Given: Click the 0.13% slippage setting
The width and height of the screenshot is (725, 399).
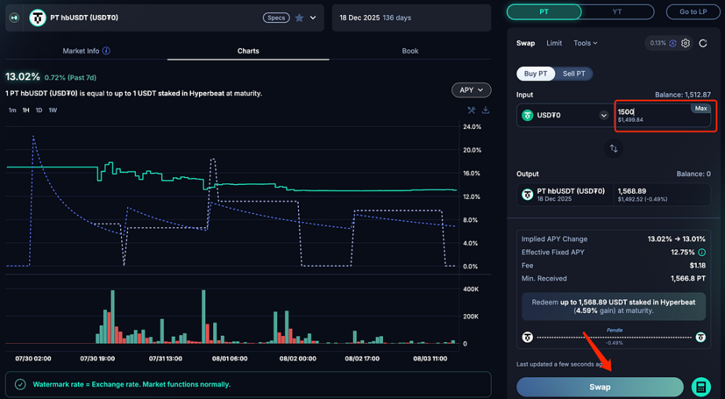Looking at the screenshot, I should (658, 43).
